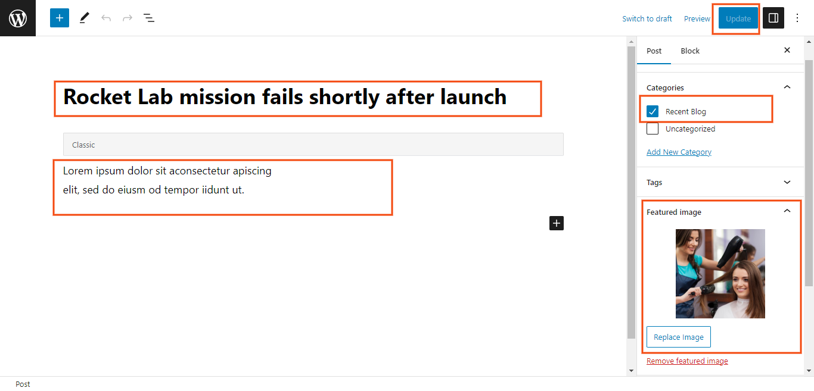Switch to the Block tab
This screenshot has height=391, width=814.
[690, 51]
